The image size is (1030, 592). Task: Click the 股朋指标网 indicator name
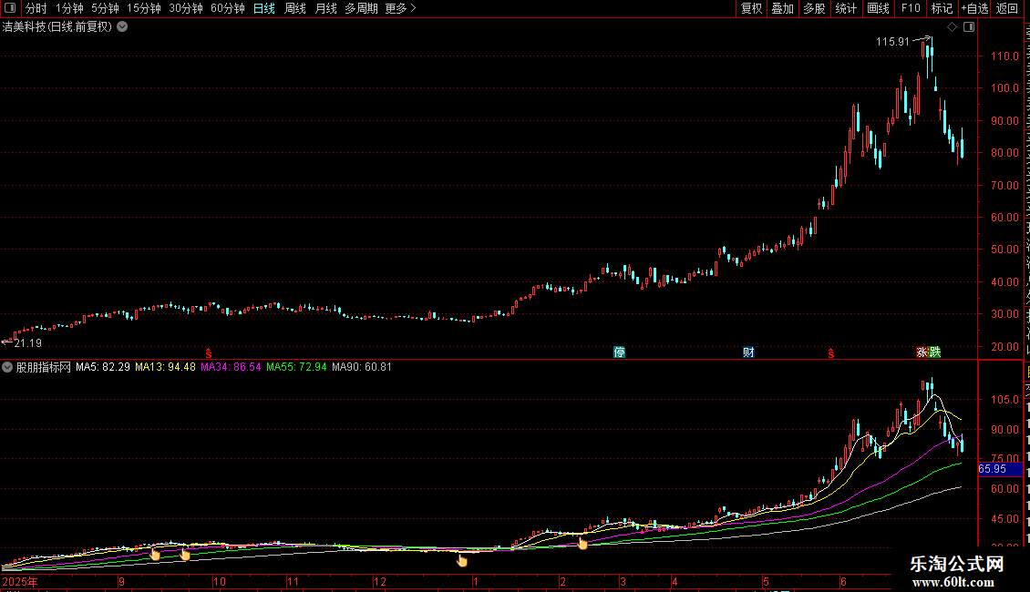click(x=44, y=367)
